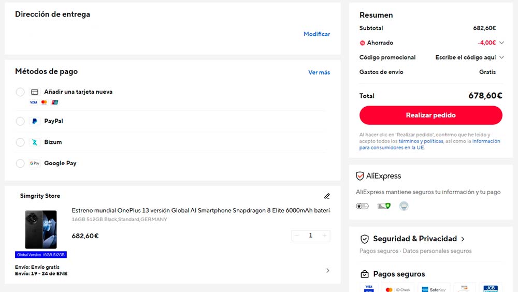Click Realizar pedido button

[431, 115]
